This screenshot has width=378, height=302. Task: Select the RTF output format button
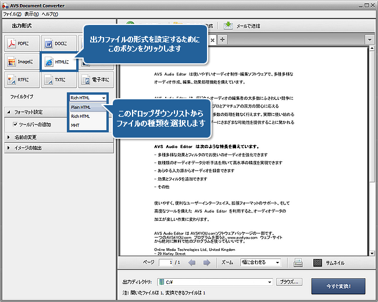22,80
